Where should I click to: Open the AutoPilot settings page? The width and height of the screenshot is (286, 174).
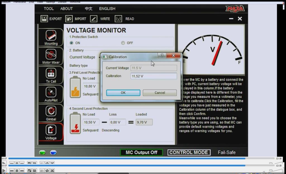coord(51,94)
